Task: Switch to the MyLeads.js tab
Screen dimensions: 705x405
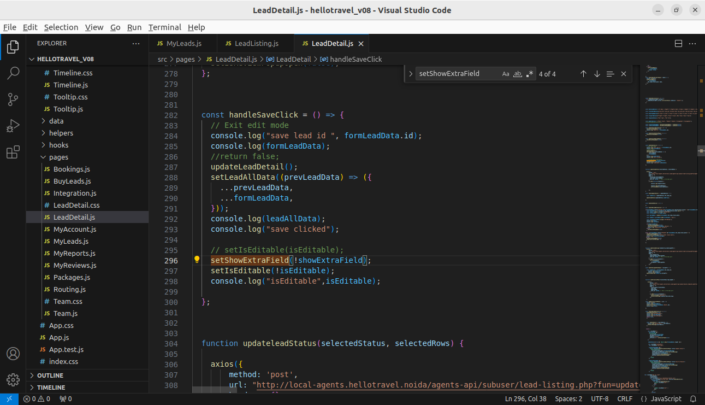Action: [183, 44]
